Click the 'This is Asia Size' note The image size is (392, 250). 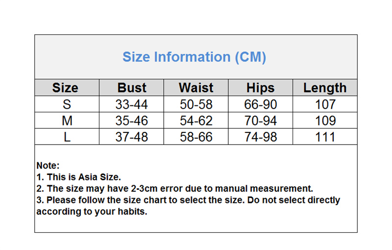click(x=78, y=177)
